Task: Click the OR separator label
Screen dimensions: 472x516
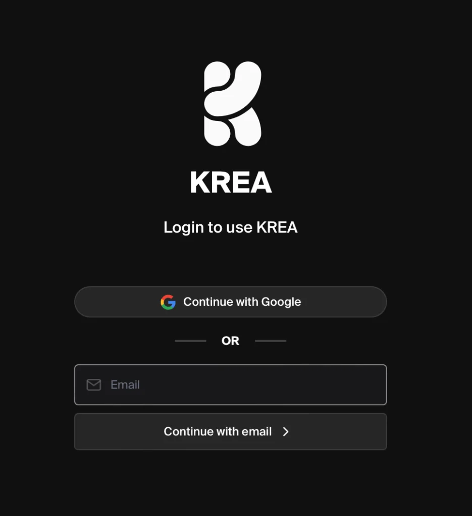Action: 230,341
